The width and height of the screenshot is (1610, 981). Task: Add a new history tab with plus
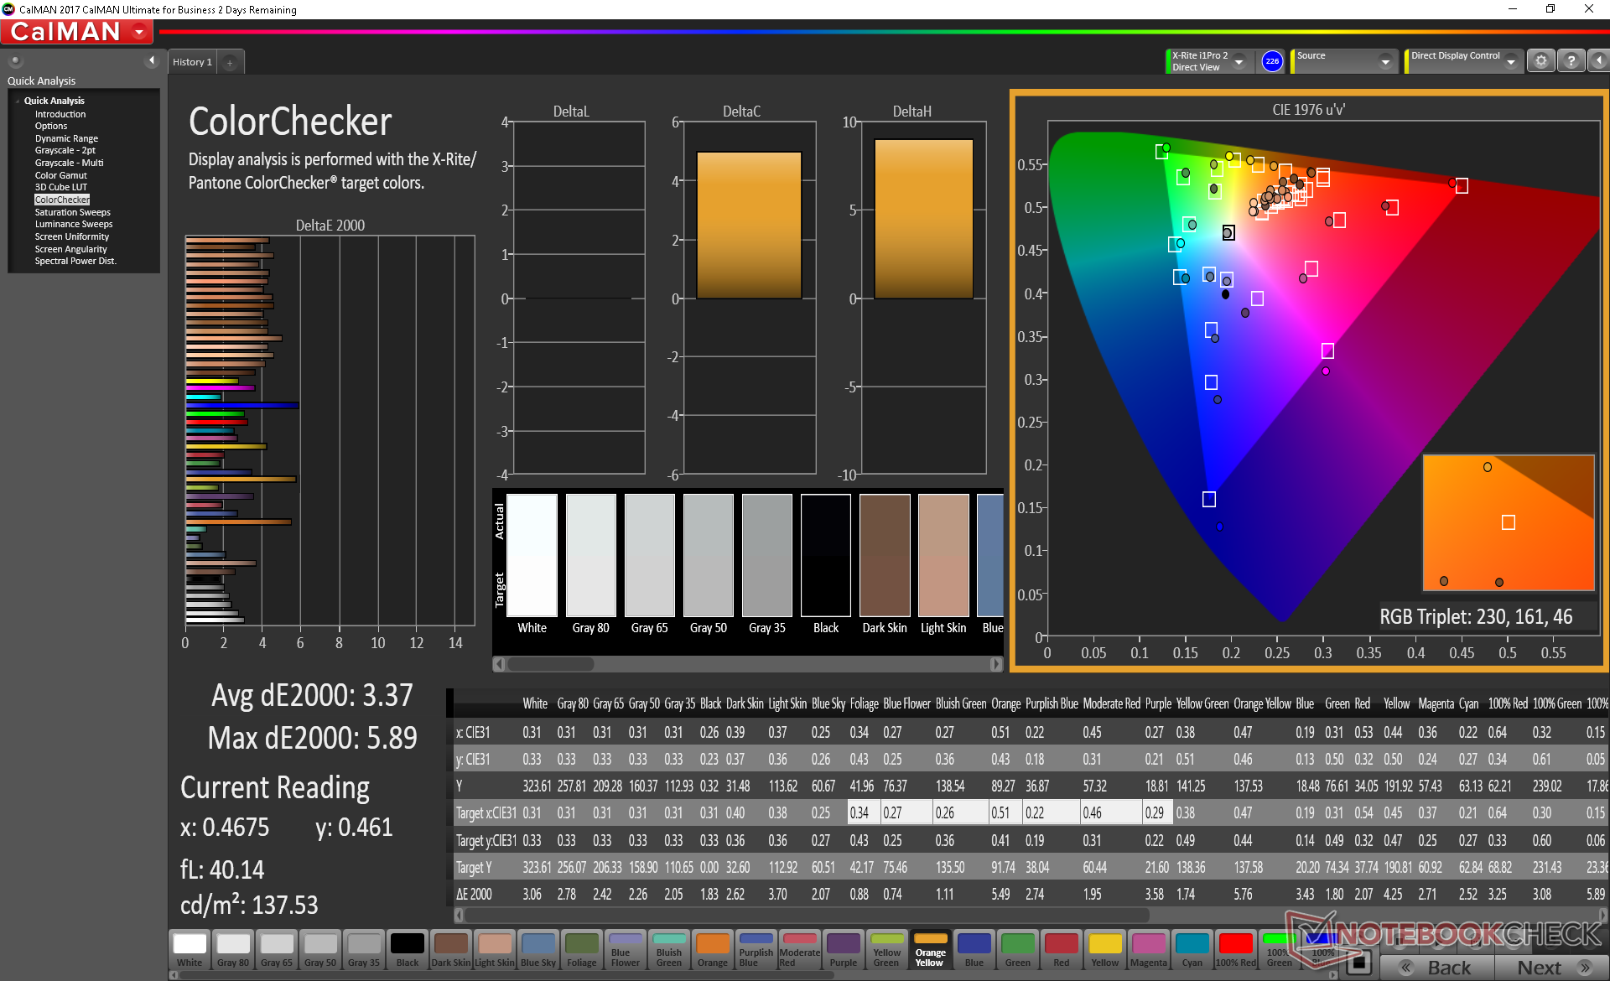230,62
